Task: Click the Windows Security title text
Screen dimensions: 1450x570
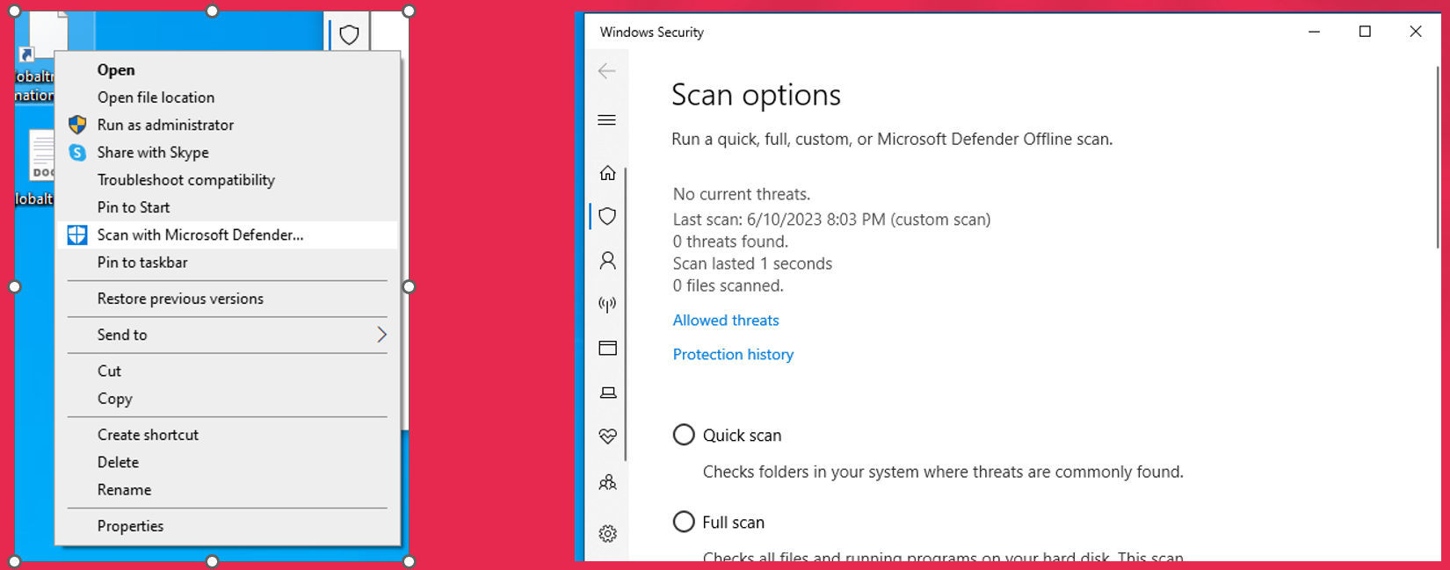Action: tap(651, 32)
